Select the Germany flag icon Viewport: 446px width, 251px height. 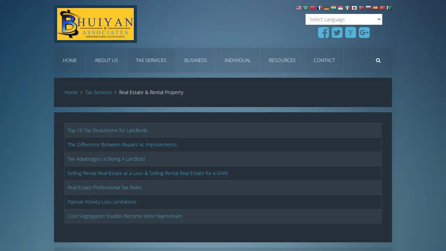tap(326, 8)
